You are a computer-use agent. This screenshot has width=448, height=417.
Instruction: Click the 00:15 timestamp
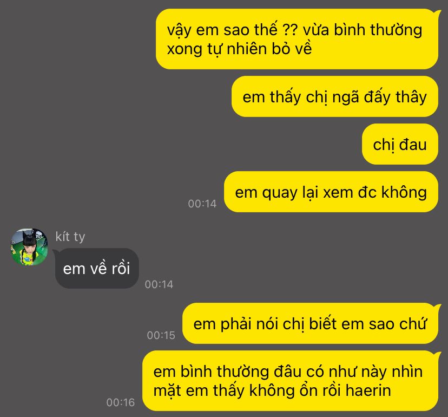click(161, 335)
